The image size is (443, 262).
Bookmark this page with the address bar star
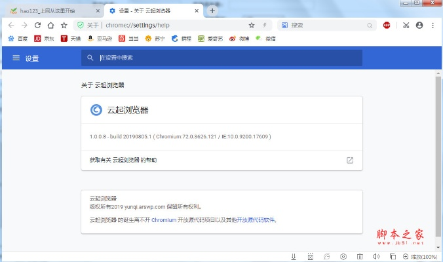(x=252, y=25)
